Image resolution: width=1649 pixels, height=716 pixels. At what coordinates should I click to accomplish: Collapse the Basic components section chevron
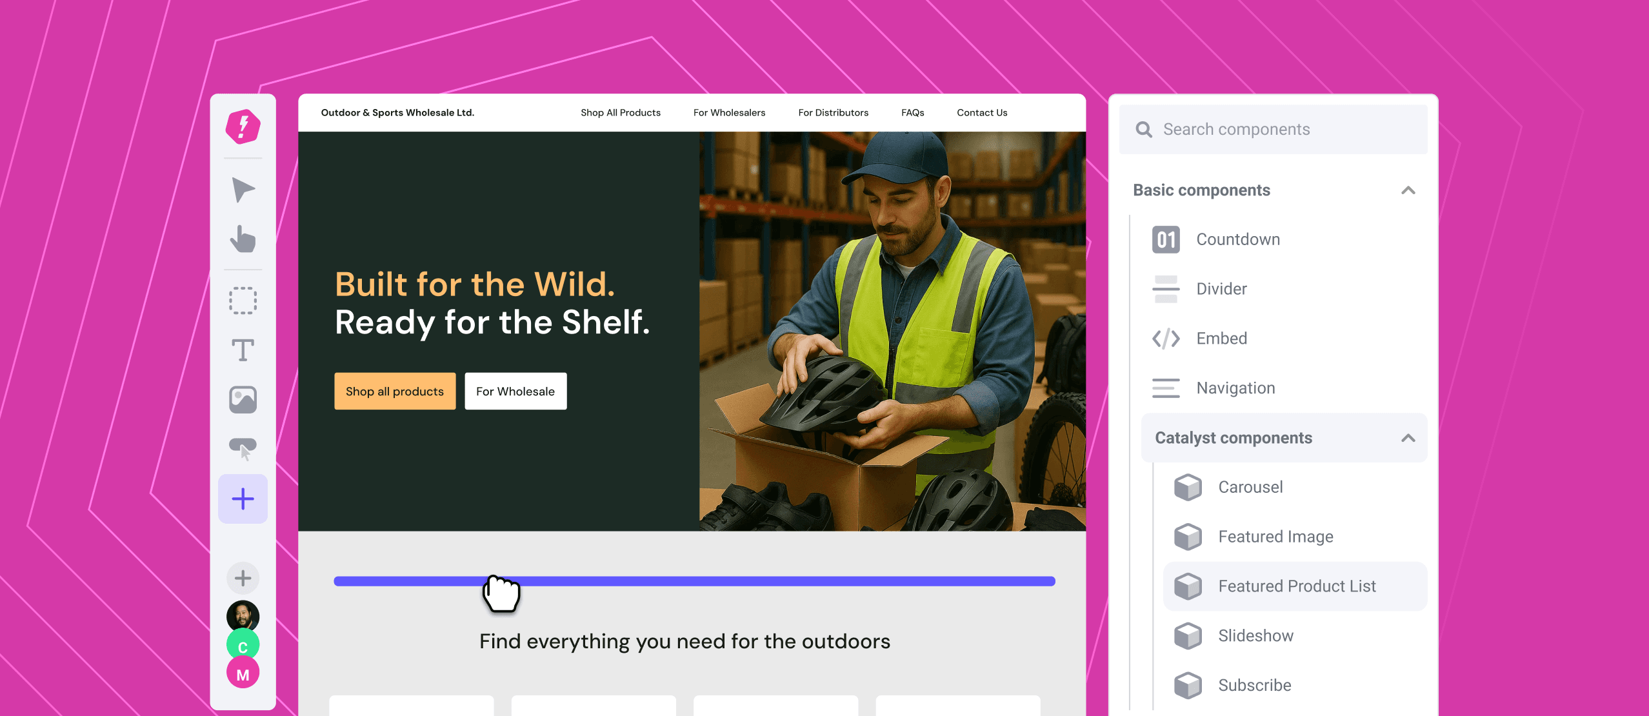pyautogui.click(x=1408, y=190)
